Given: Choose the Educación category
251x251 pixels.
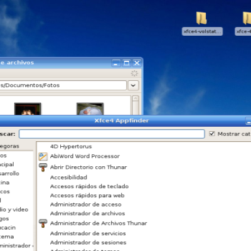Looking at the screenshot, I should pyautogui.click(x=8, y=228).
